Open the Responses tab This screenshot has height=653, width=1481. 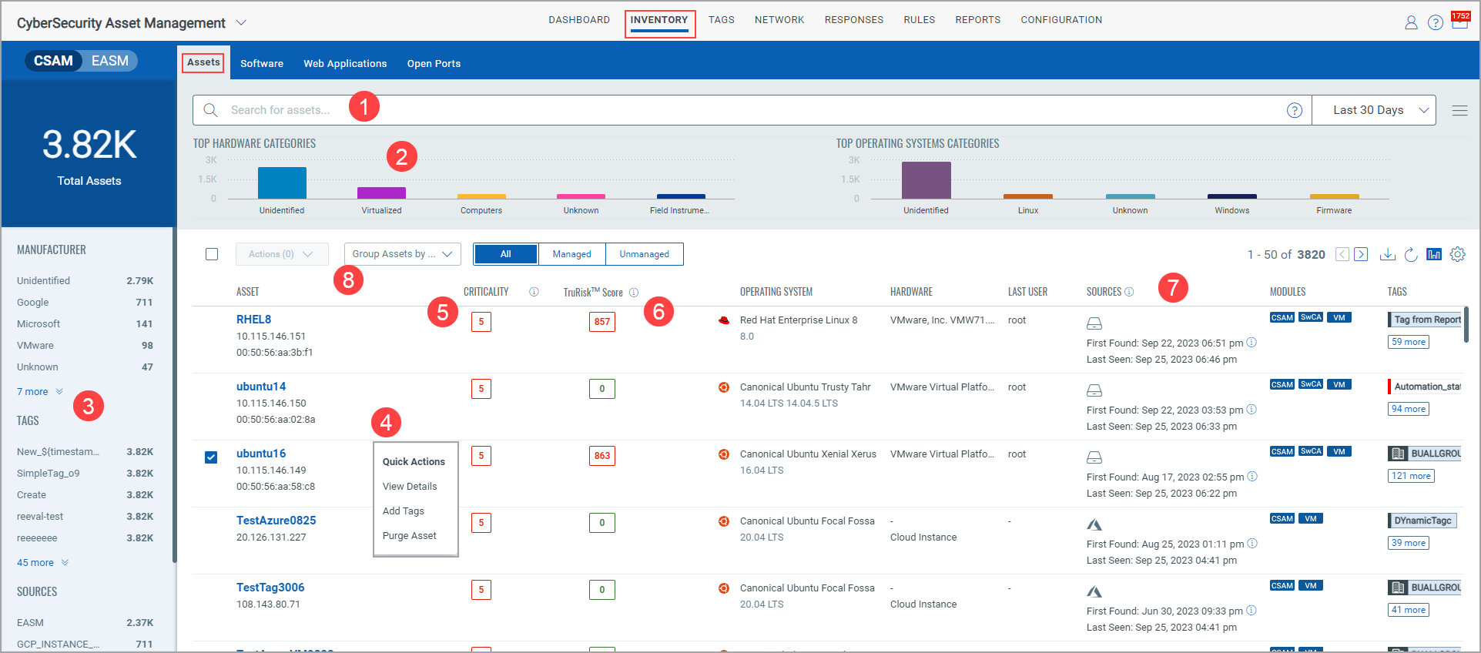(854, 20)
